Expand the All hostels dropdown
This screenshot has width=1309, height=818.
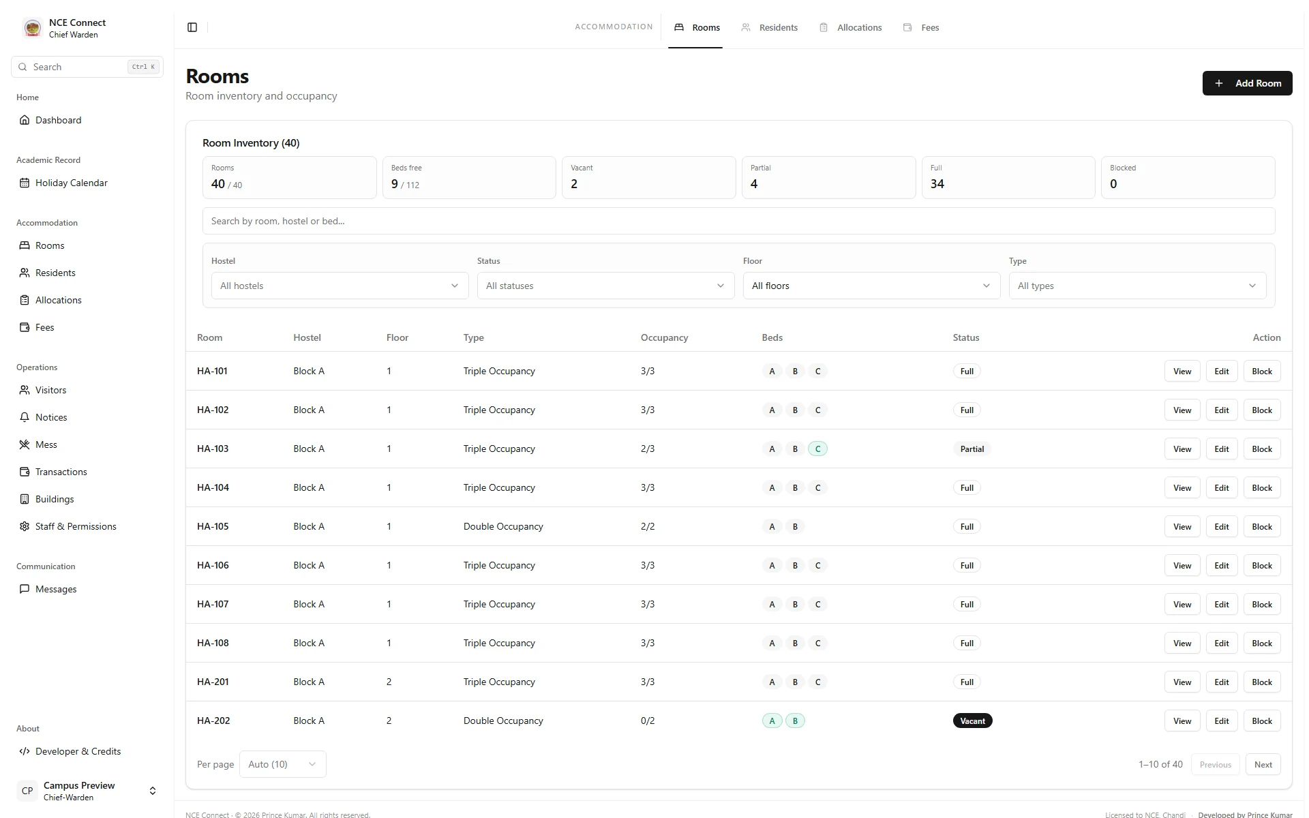340,286
